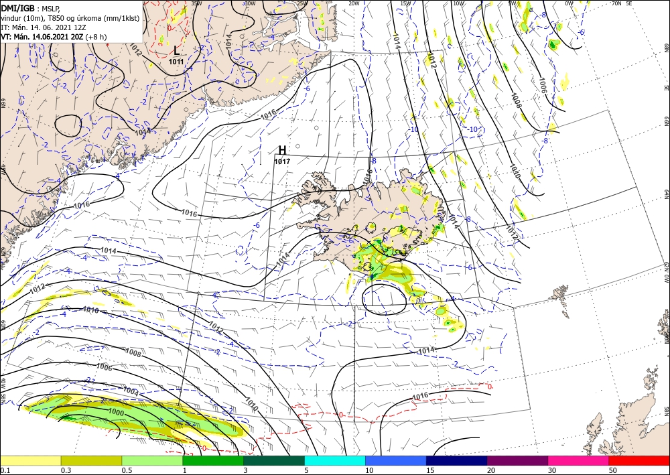
Task: Pick the dark green 3–5 legend swatch
Action: click(x=274, y=460)
